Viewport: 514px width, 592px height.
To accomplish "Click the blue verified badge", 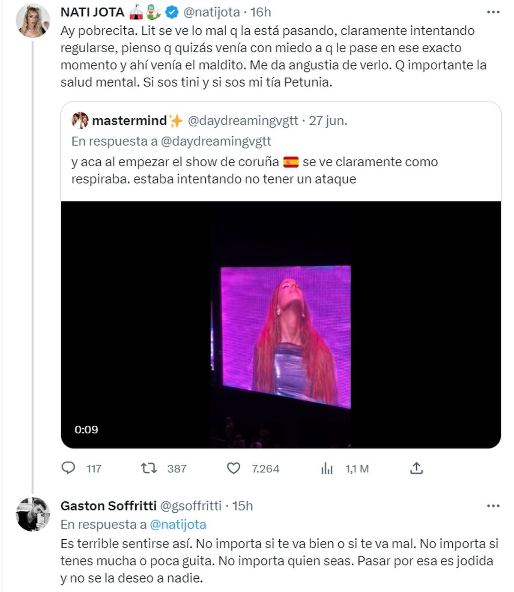I will point(172,12).
